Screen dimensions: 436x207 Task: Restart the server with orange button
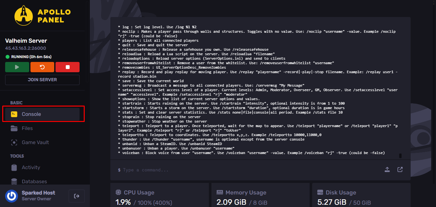pos(42,67)
